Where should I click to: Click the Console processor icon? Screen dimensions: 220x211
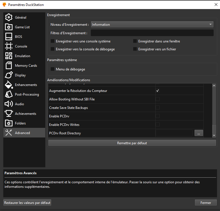click(x=9, y=46)
